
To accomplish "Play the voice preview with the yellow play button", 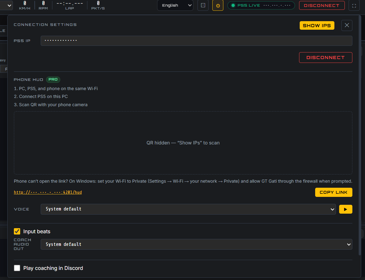I will coord(345,209).
